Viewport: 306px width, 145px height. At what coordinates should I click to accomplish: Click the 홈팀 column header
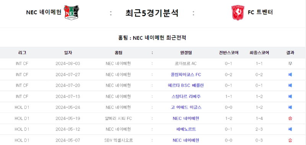click(119, 53)
